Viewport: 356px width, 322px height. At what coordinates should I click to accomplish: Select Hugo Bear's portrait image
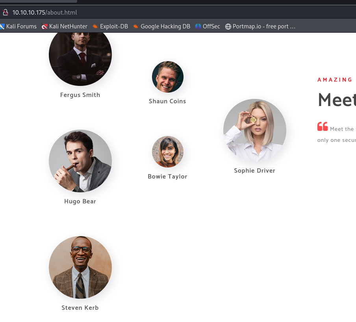[80, 161]
